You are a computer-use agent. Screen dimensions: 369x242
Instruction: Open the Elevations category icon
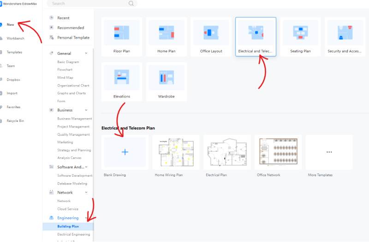pos(122,77)
